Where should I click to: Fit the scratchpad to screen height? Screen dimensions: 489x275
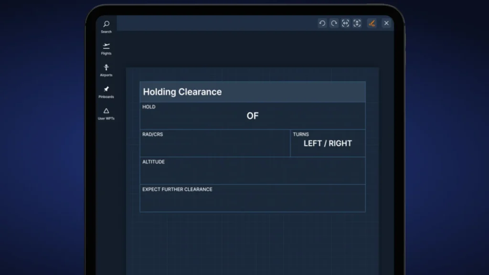coord(357,23)
